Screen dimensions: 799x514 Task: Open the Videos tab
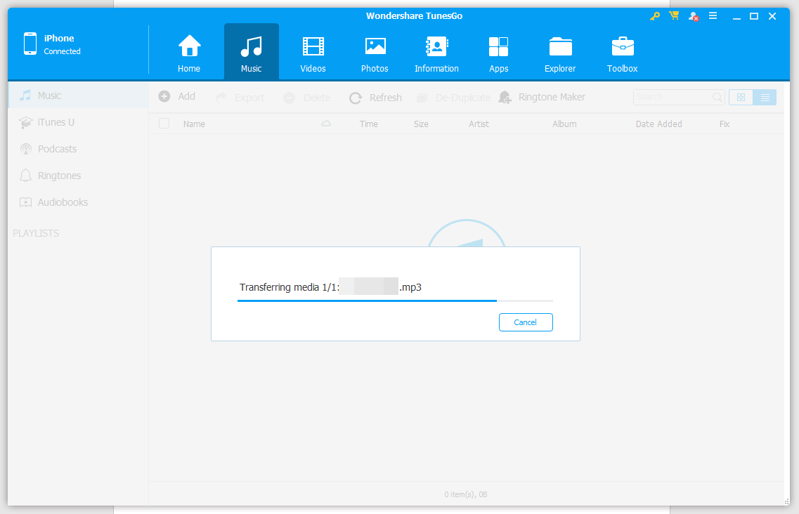point(313,53)
